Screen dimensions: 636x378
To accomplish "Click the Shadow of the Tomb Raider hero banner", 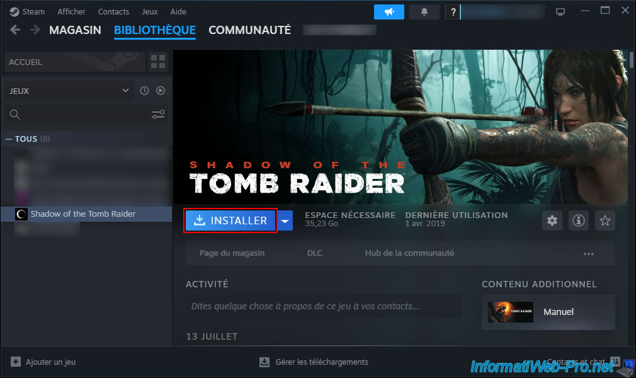I will point(400,127).
